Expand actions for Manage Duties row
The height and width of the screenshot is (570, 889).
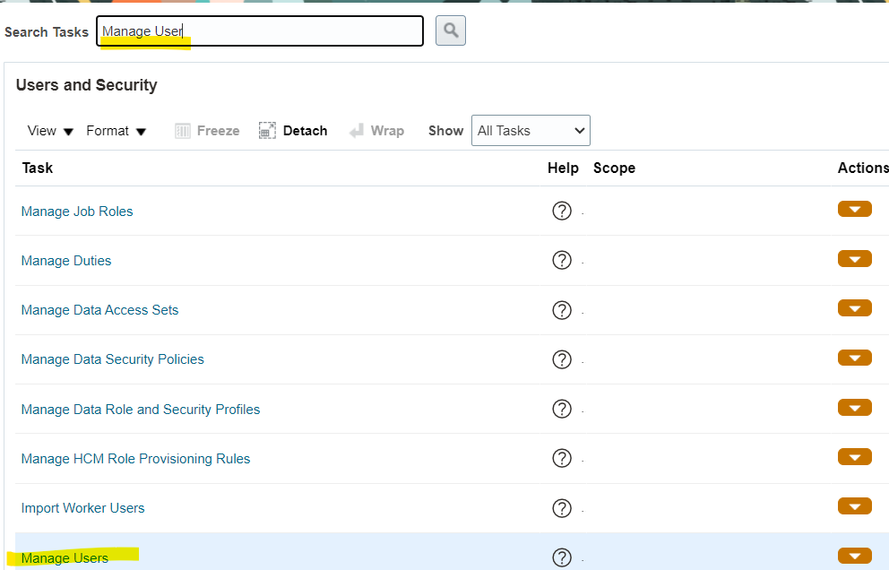pyautogui.click(x=854, y=259)
